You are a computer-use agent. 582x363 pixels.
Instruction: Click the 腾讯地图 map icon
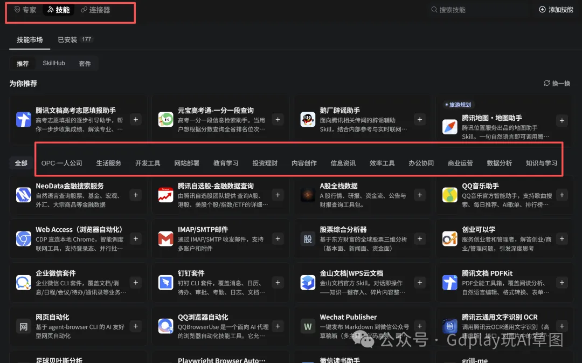click(x=449, y=127)
